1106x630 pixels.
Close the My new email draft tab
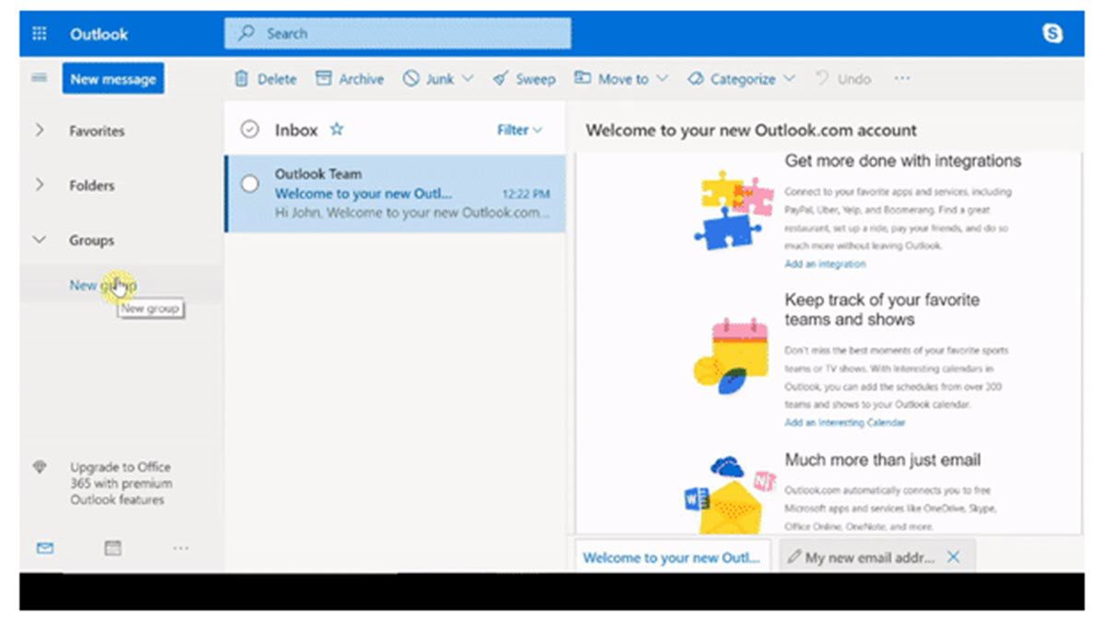pyautogui.click(x=954, y=557)
